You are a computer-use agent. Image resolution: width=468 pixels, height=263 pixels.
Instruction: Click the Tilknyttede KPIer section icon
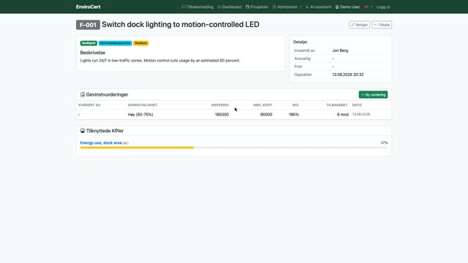(x=83, y=131)
